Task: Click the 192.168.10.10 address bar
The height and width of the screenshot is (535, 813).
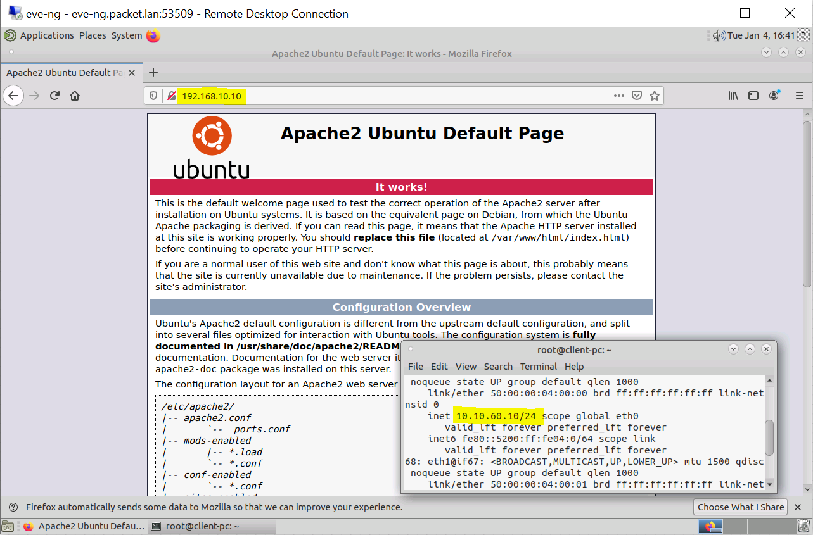Action: (393, 96)
